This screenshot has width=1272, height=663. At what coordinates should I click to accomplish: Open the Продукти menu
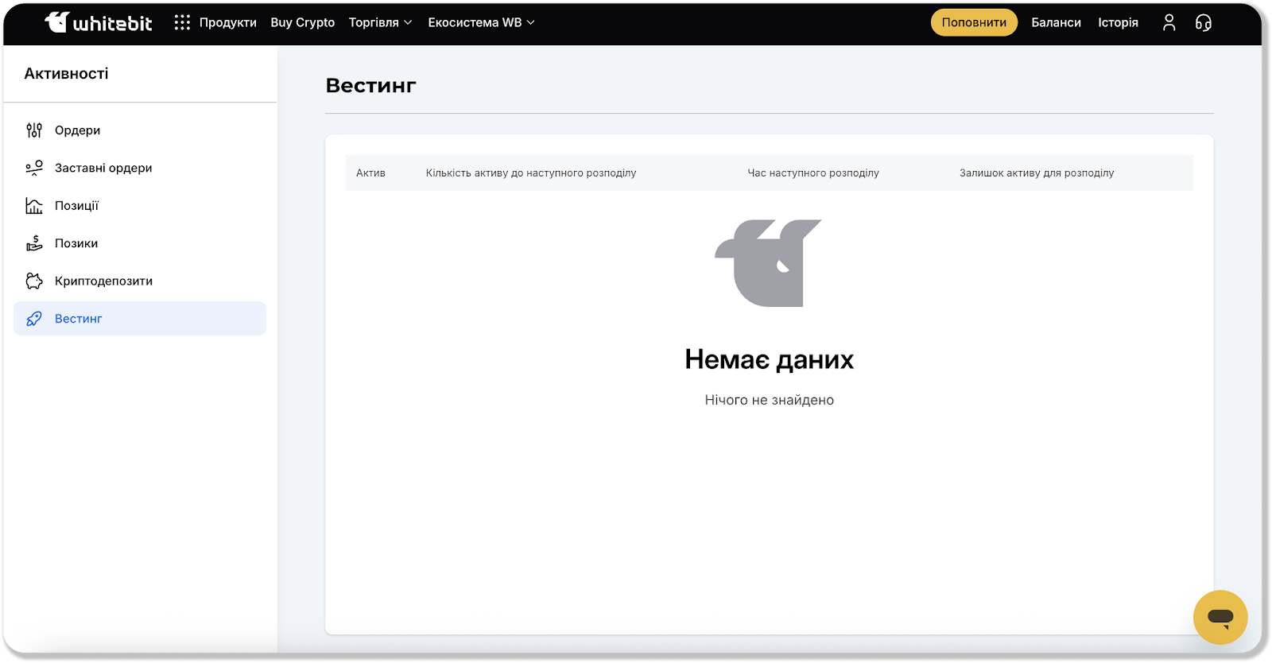coord(227,22)
